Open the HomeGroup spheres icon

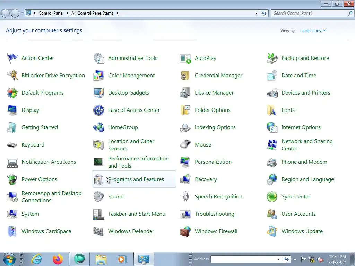coord(99,127)
